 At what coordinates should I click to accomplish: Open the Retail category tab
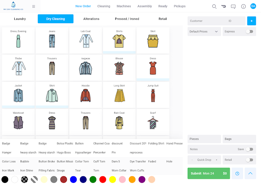(x=163, y=19)
